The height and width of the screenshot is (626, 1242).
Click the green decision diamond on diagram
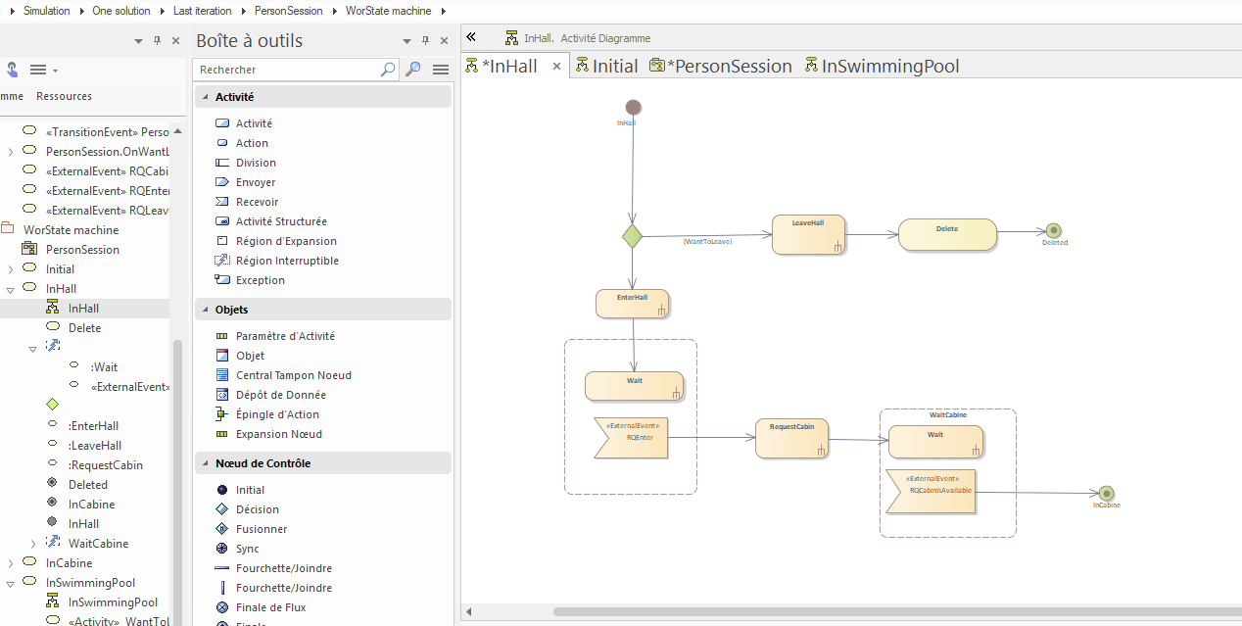633,235
